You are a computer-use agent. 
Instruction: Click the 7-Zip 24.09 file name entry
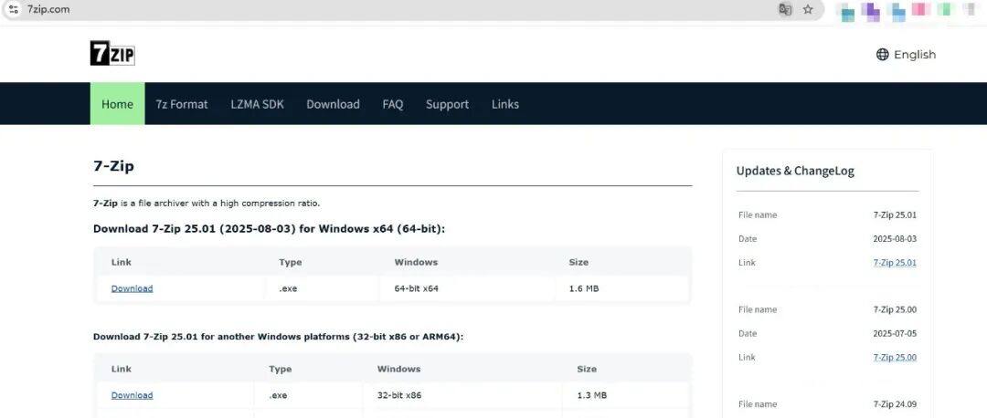coord(895,404)
